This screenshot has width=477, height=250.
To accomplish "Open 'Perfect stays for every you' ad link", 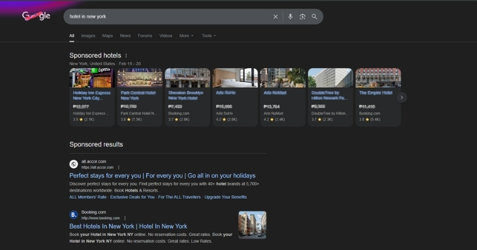I will click(x=162, y=176).
